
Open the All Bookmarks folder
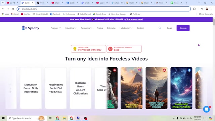206,14
